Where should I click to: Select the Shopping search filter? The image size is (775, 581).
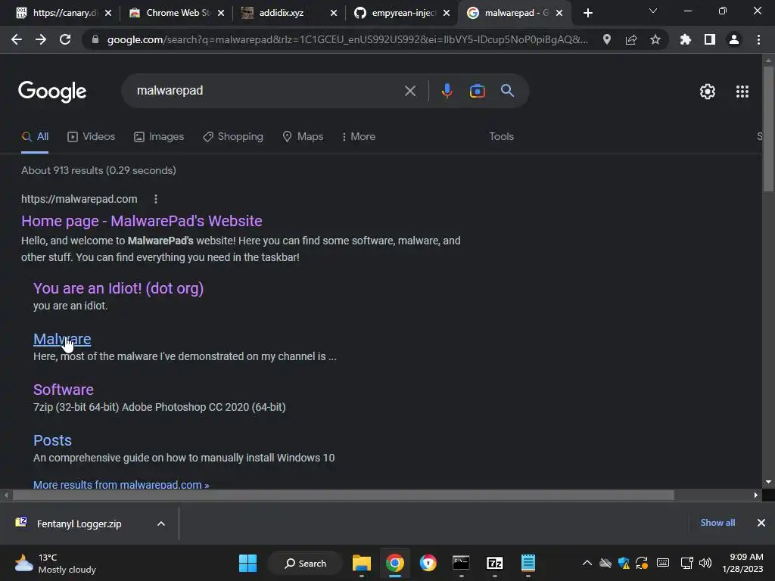click(233, 136)
